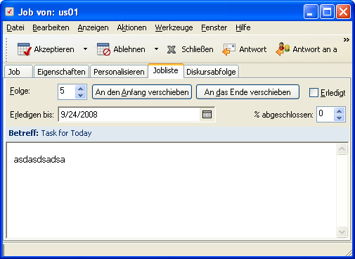Close the Job von: us01 window

coord(344,11)
